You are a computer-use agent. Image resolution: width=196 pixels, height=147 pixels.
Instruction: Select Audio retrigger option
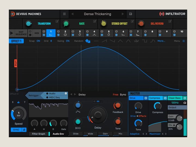coord(51,93)
